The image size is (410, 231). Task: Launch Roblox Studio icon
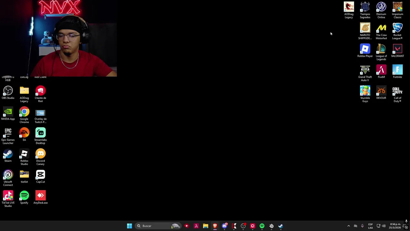click(24, 157)
